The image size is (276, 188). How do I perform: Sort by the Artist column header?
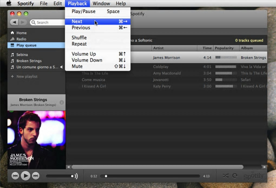(174, 48)
